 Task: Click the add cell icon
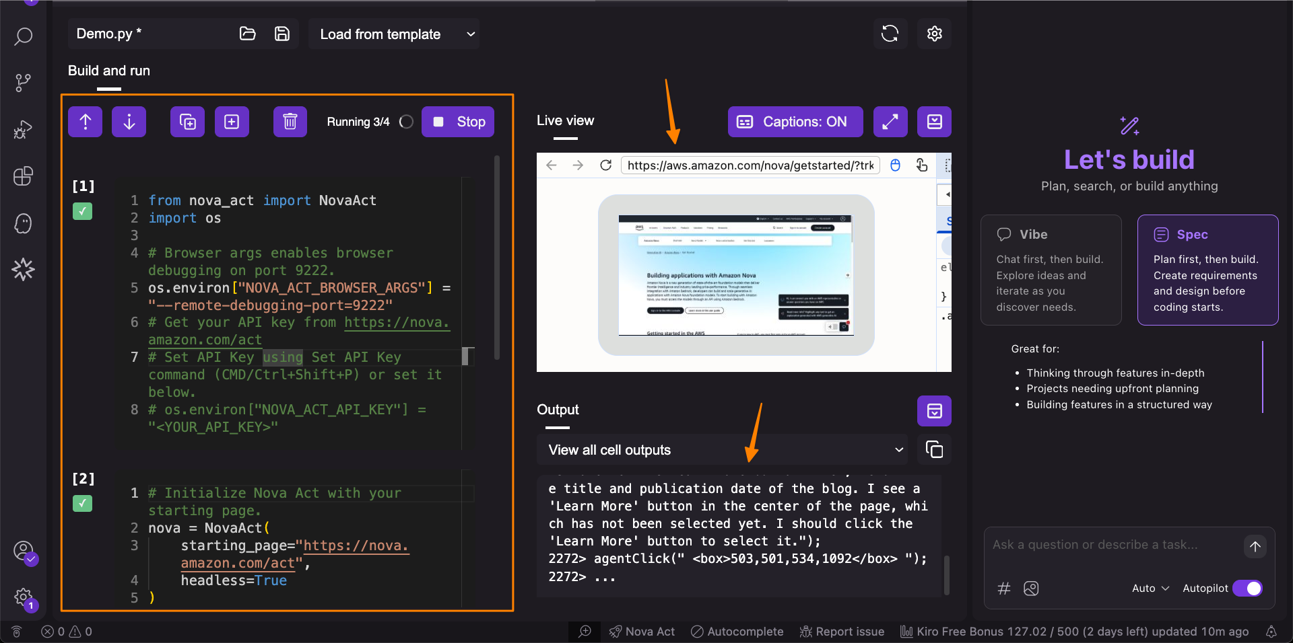[232, 122]
